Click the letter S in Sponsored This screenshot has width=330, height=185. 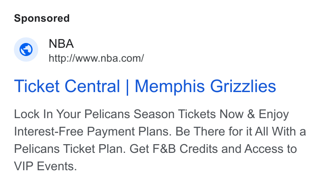pos(17,19)
